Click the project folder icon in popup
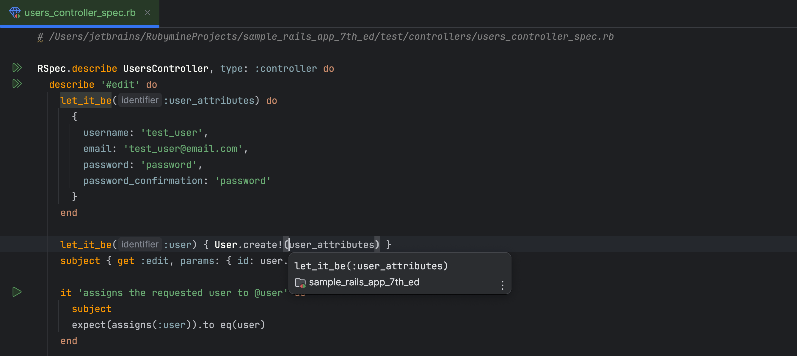 (x=300, y=282)
